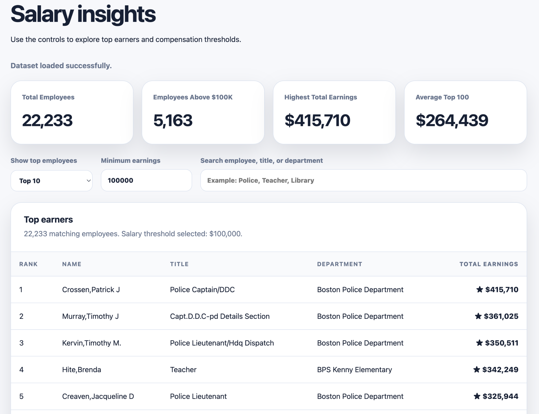The height and width of the screenshot is (414, 539).
Task: Click the Top earners heading
Action: 48,220
